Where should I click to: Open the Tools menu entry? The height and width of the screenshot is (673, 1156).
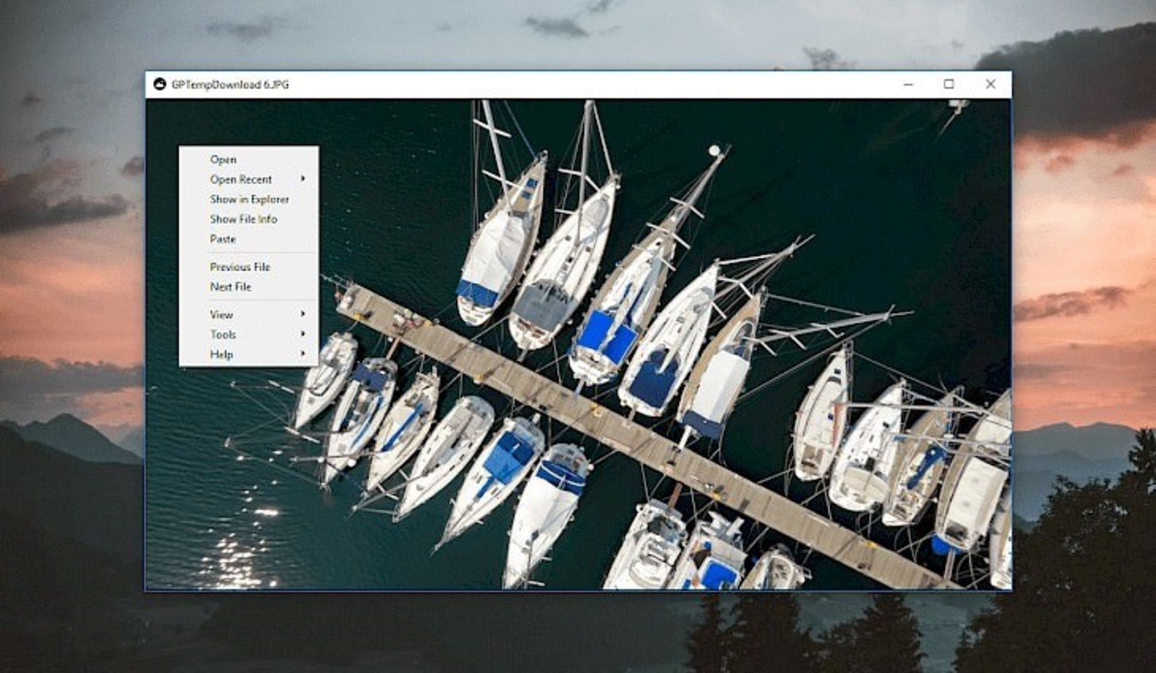tap(223, 334)
